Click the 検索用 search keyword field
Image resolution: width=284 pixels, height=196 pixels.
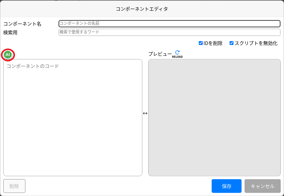169,32
